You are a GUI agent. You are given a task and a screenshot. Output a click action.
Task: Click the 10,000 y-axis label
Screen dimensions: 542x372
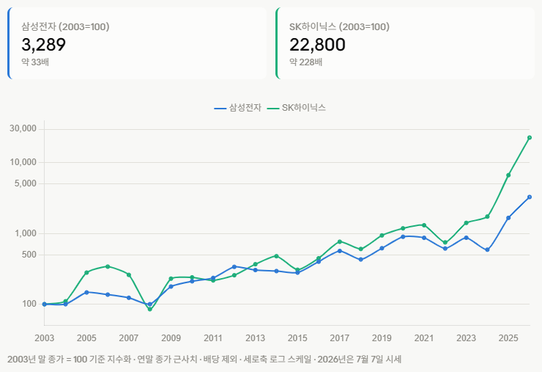pyautogui.click(x=23, y=162)
